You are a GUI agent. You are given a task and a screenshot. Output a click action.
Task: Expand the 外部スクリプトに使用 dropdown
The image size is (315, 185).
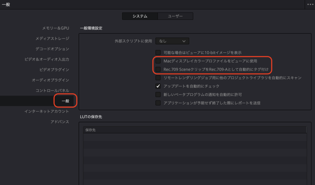172,41
